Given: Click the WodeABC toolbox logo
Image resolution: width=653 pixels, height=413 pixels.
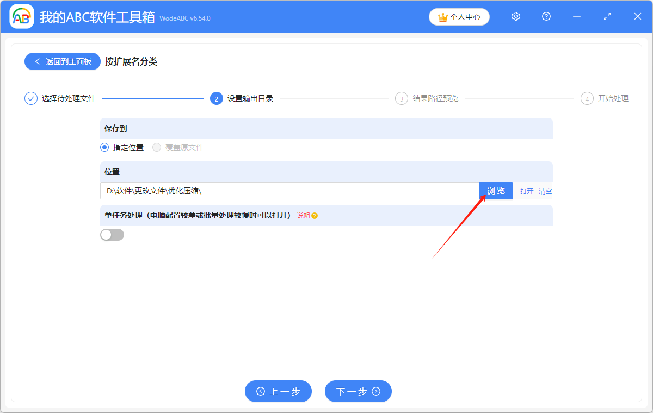Looking at the screenshot, I should (x=21, y=16).
